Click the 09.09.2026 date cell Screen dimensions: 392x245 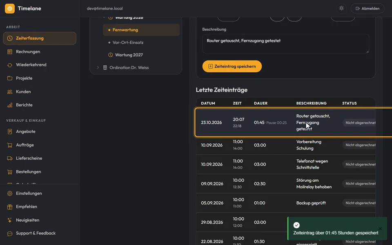point(212,184)
